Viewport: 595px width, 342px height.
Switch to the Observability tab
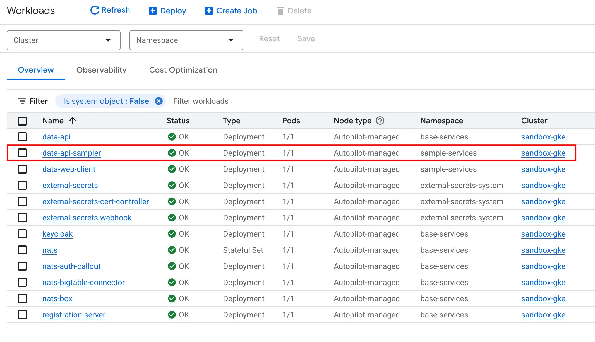coord(102,70)
